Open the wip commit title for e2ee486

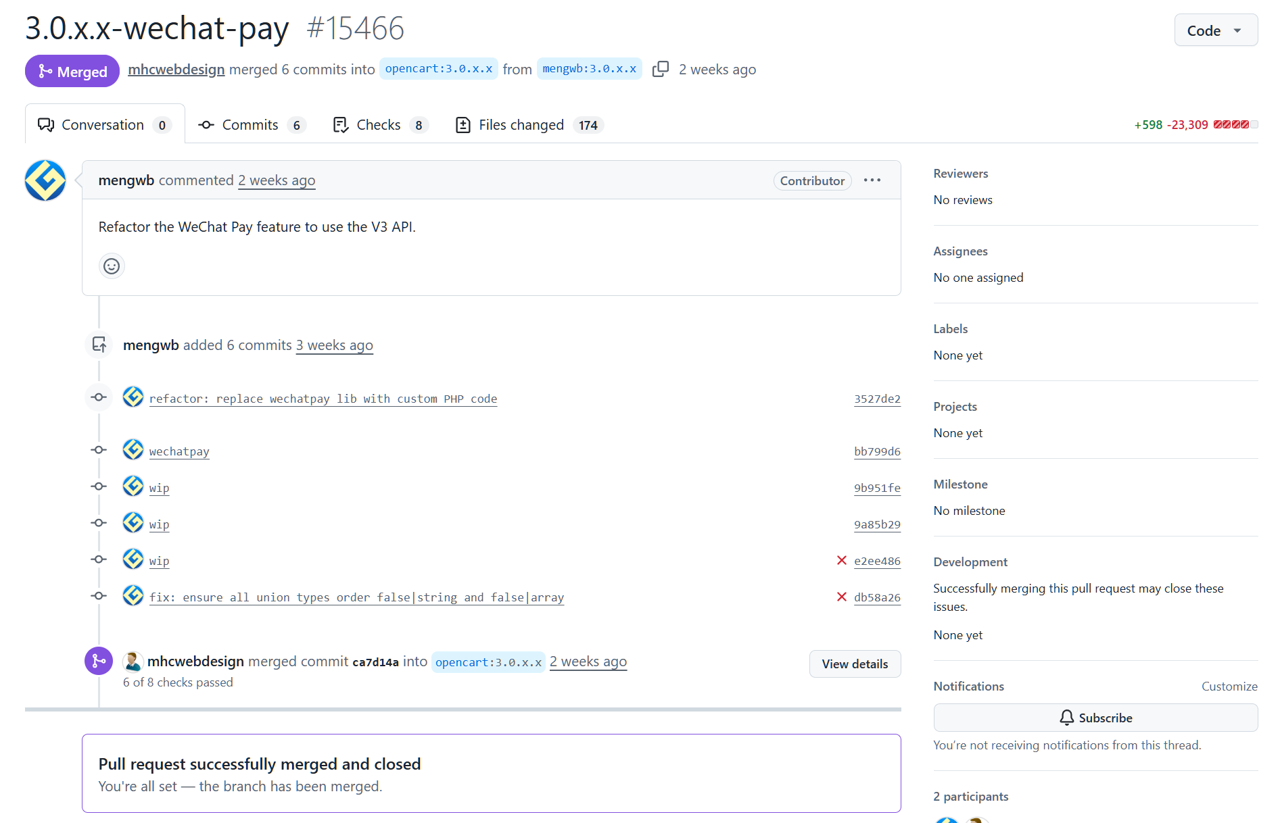click(159, 561)
